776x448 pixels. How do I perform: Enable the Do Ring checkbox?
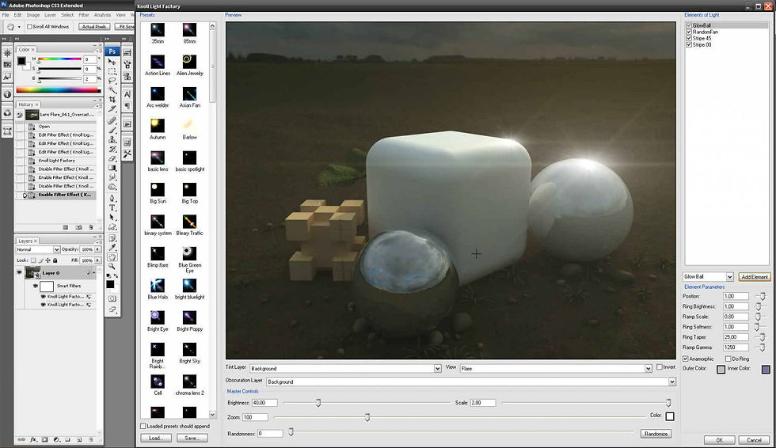(x=728, y=359)
